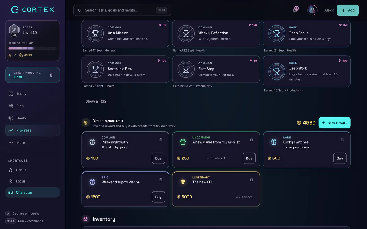Pause the Lantern Keeper timer
This screenshot has width=367, height=229.
point(51,75)
